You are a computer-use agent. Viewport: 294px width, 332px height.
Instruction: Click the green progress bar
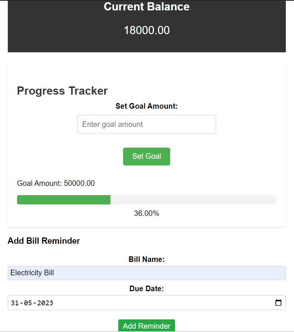coord(63,200)
